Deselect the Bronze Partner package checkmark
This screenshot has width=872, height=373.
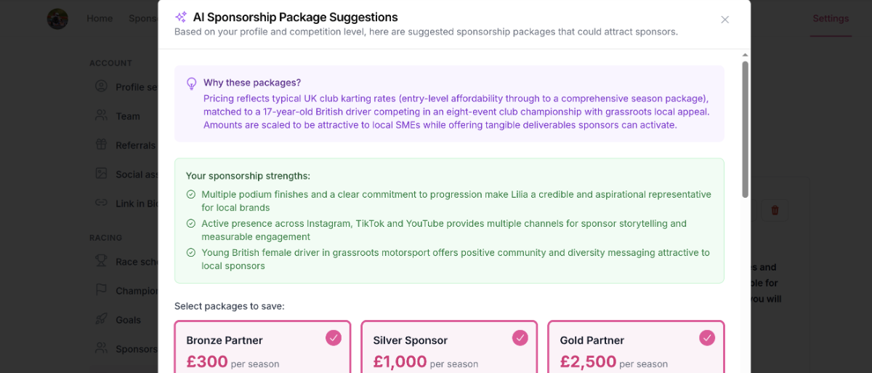(x=334, y=337)
